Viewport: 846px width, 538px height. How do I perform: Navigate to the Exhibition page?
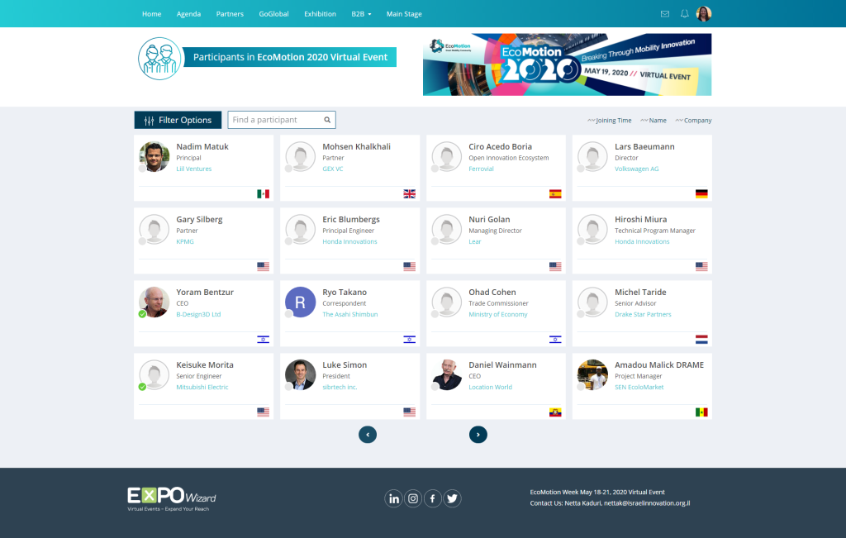[320, 14]
